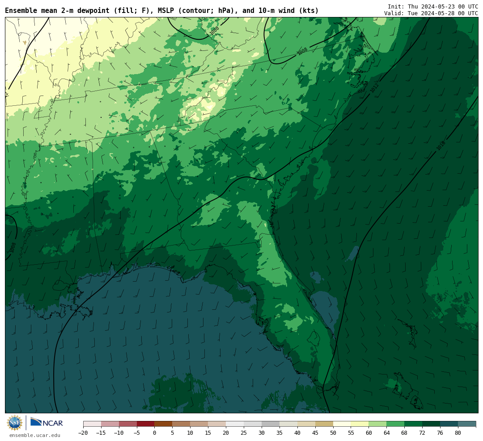Click the 'Valid: Tue 2024-05-28 00 UTC' text

431,13
